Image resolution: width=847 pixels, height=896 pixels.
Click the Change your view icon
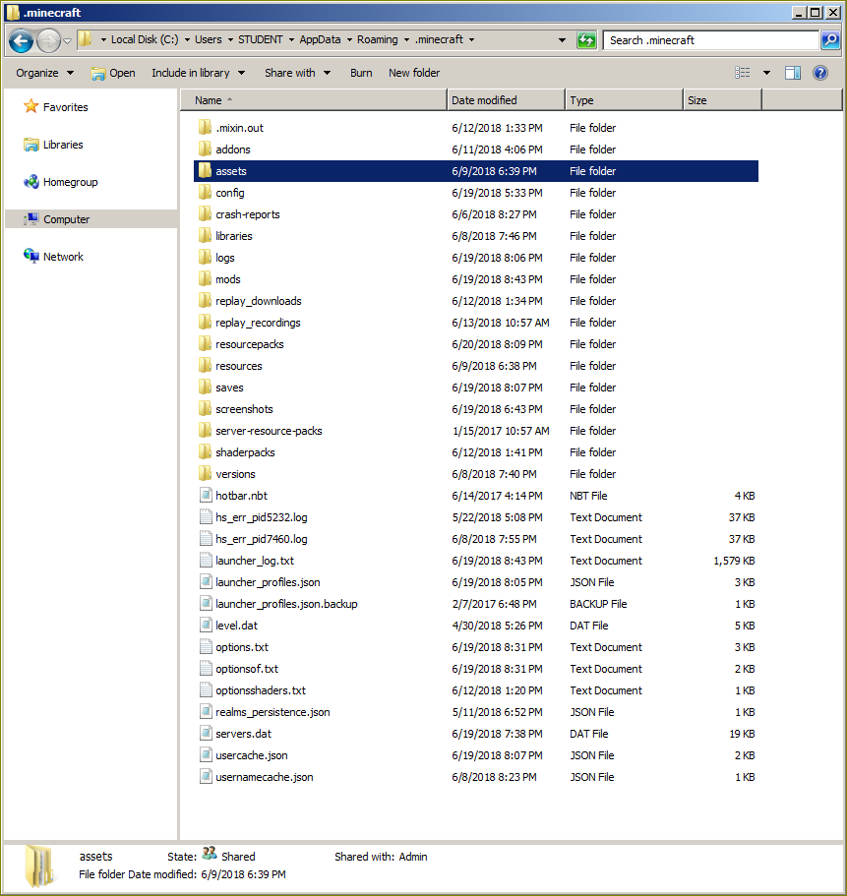(x=743, y=73)
